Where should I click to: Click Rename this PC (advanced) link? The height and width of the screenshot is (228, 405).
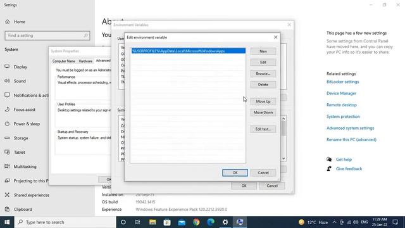coord(351,139)
